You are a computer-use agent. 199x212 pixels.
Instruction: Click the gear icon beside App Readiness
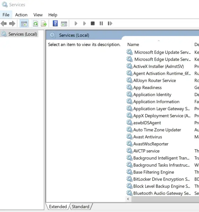coord(129,87)
